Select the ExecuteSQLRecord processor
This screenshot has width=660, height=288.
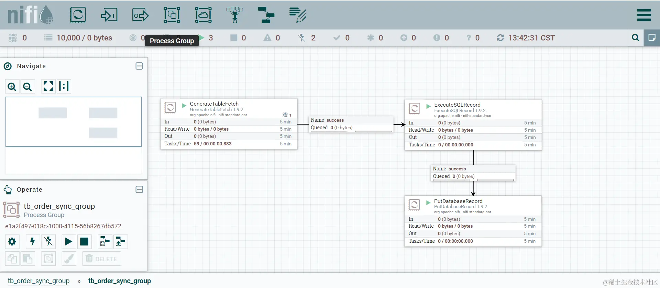(473, 125)
